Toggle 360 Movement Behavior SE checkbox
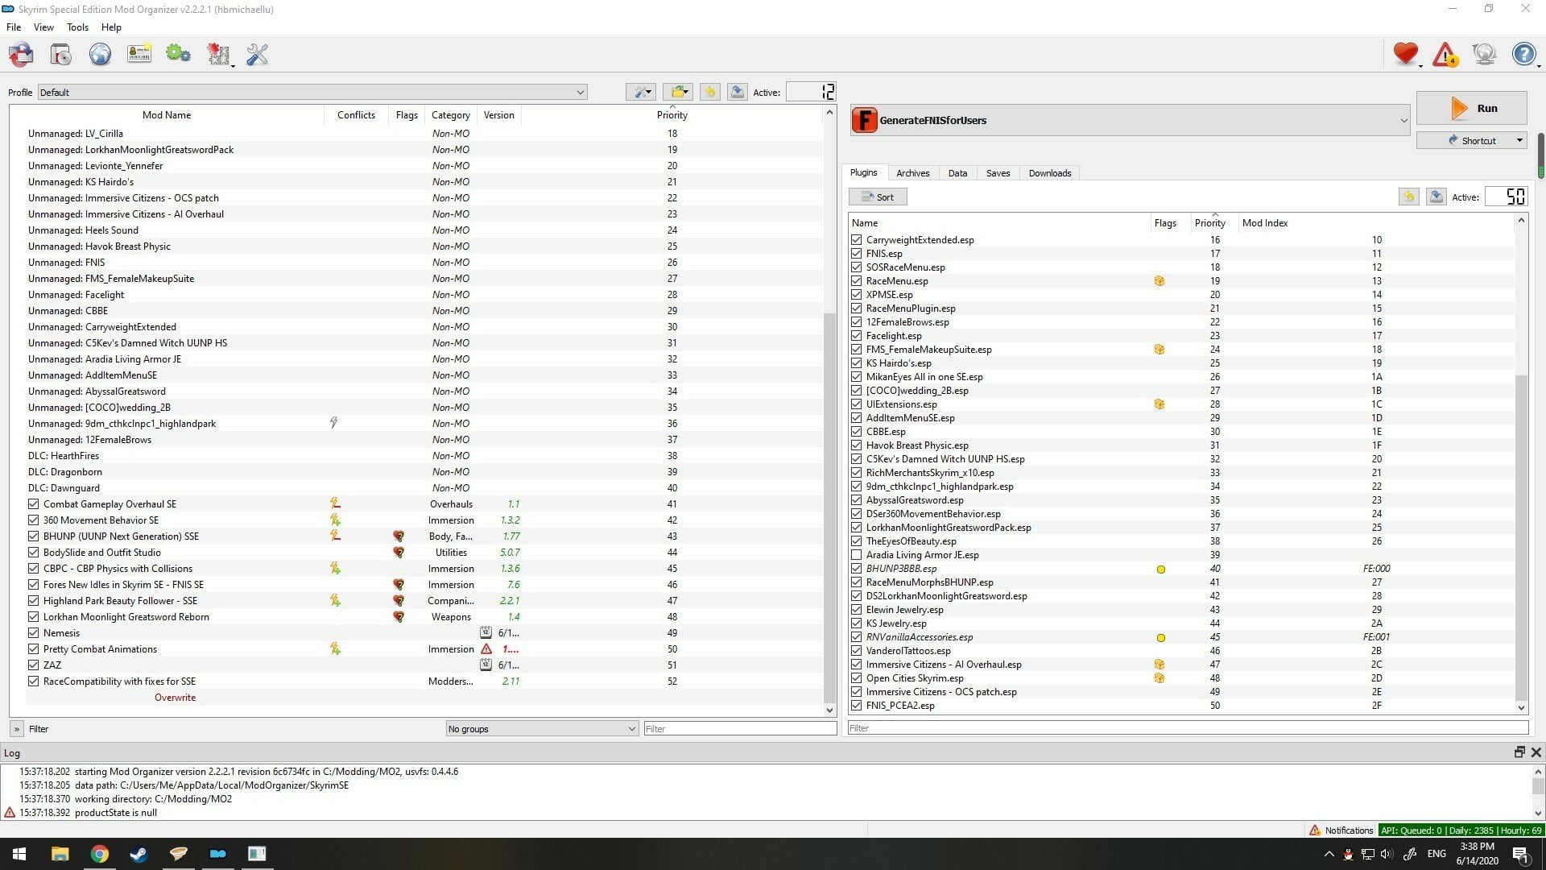 click(x=33, y=520)
